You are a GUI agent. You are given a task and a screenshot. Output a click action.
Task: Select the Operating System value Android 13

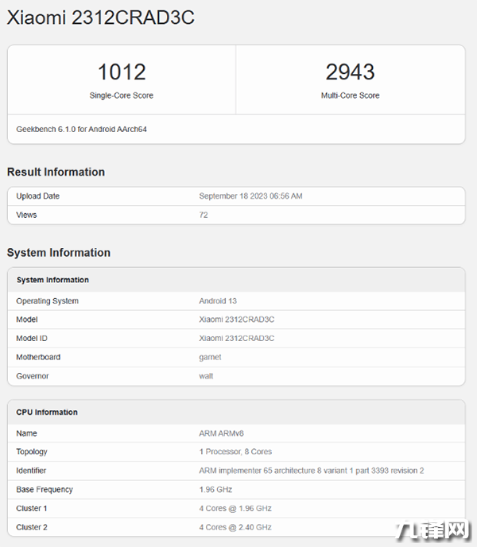point(218,301)
